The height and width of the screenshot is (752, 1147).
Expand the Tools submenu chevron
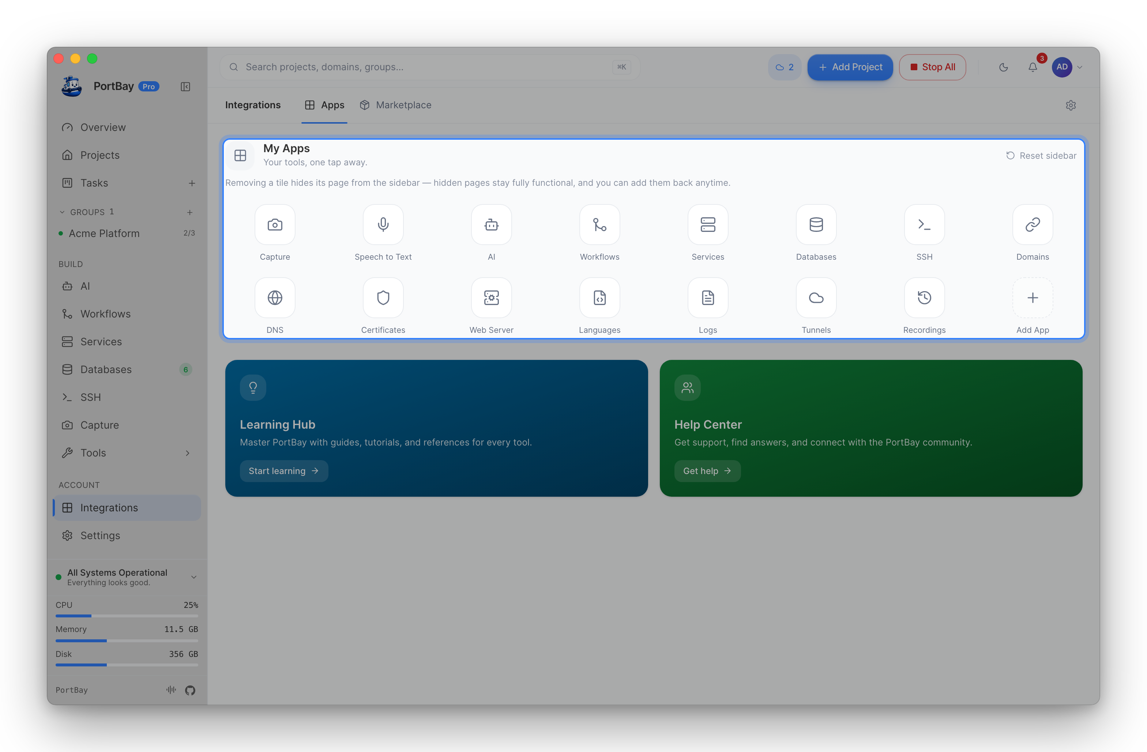[188, 453]
